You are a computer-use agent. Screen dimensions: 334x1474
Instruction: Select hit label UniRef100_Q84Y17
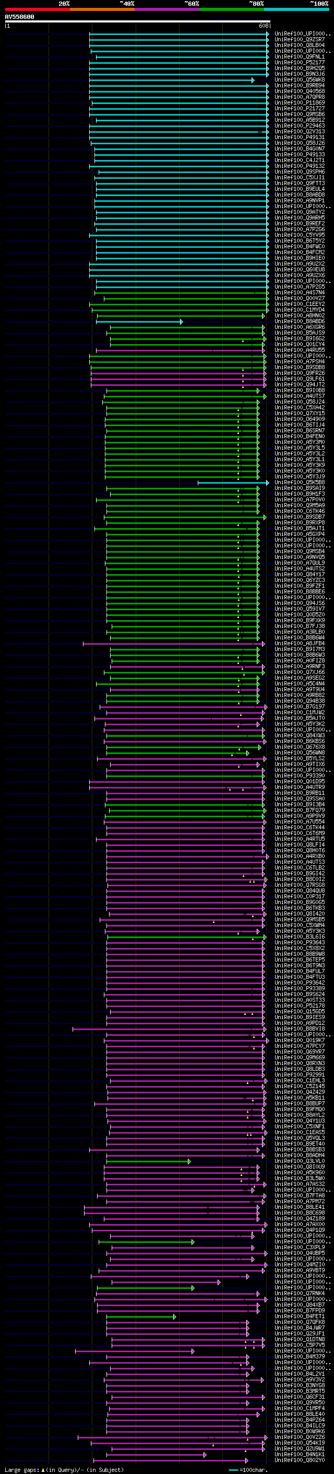tap(300, 575)
